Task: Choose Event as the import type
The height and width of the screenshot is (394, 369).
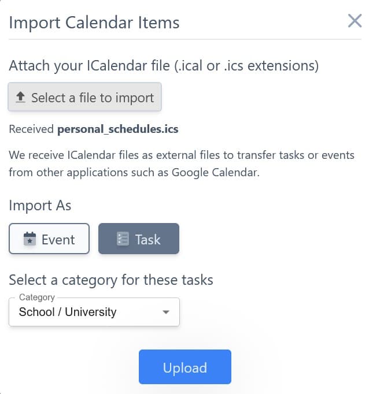Action: pyautogui.click(x=49, y=239)
